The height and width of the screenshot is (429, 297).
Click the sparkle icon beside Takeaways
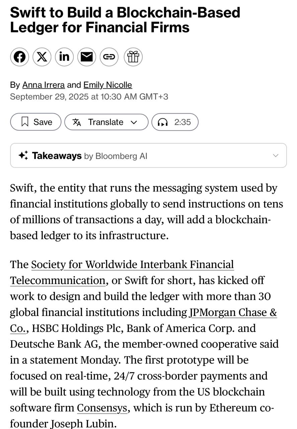coord(23,156)
